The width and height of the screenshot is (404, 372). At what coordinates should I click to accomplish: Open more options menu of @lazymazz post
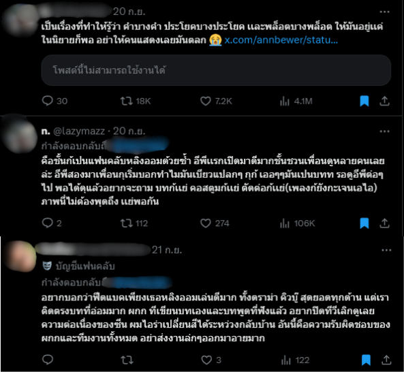[384, 131]
